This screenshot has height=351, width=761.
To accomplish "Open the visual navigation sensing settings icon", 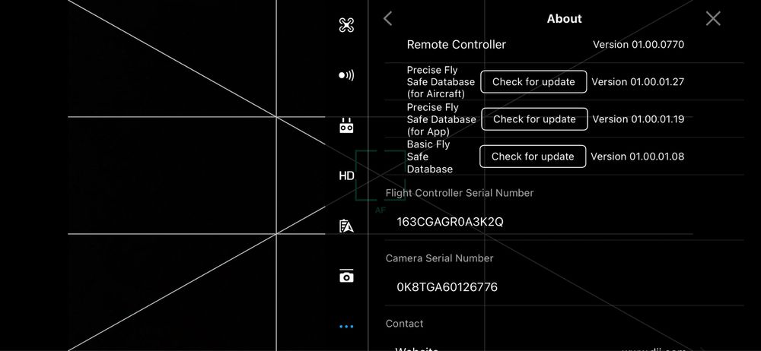I will (x=346, y=76).
